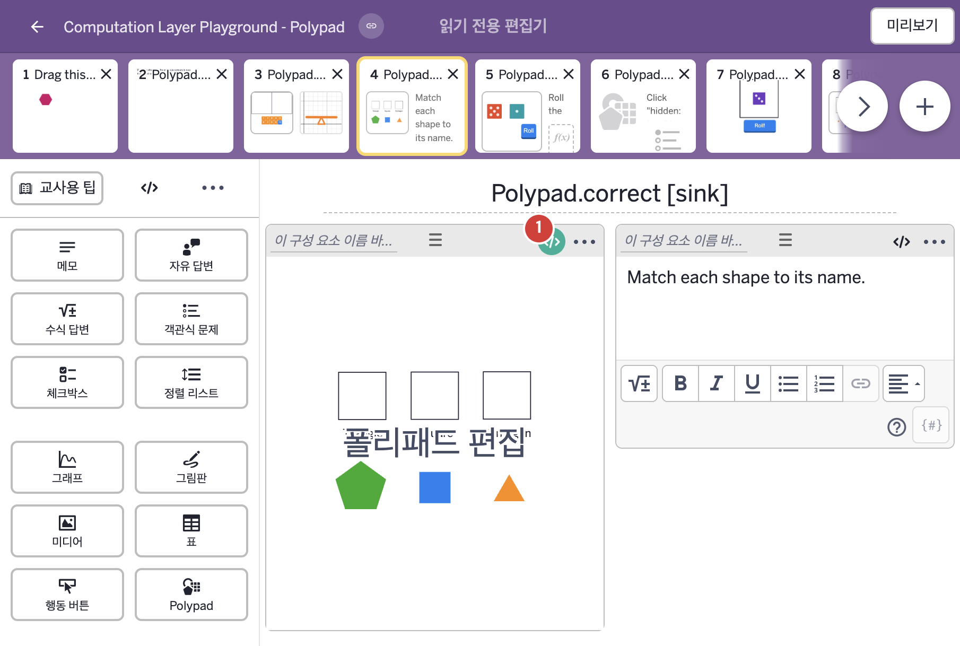Viewport: 960px width, 646px height.
Task: Insert 객관식 문제 multiple choice component
Action: (191, 319)
